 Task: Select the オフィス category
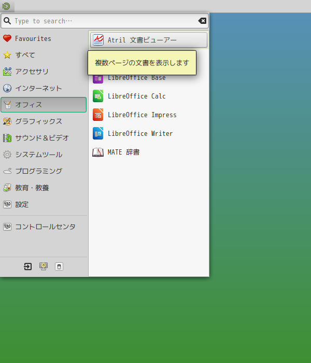pos(44,105)
